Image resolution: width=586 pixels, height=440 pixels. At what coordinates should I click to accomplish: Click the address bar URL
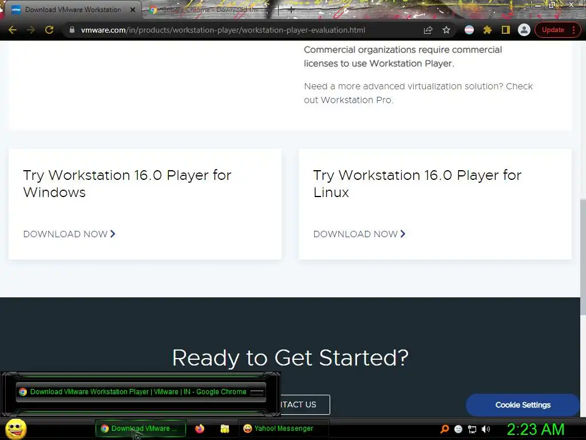[223, 30]
